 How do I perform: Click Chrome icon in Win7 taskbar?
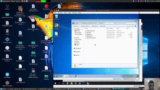pos(76,76)
